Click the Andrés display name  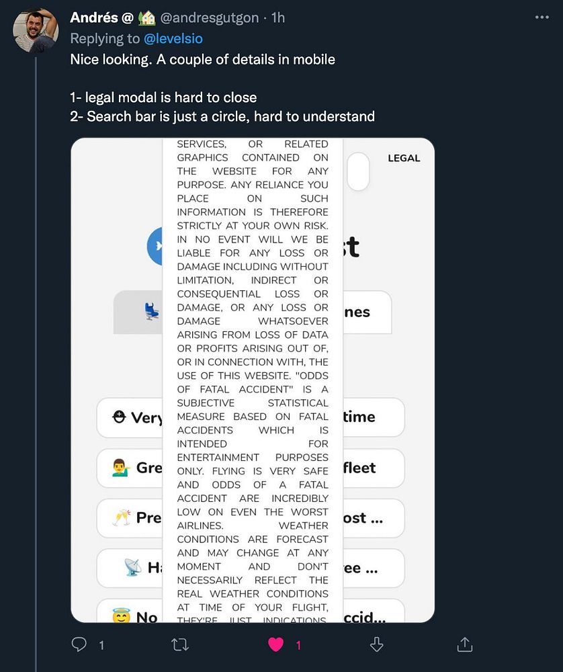coord(94,17)
